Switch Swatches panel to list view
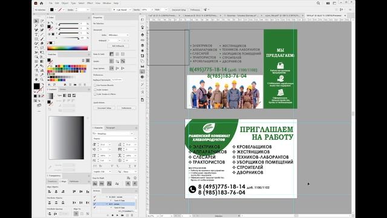 [x=83, y=61]
